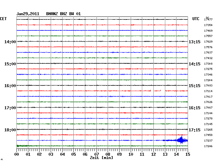Click the DC offset value 17026
214x163 pixels.
(208, 102)
